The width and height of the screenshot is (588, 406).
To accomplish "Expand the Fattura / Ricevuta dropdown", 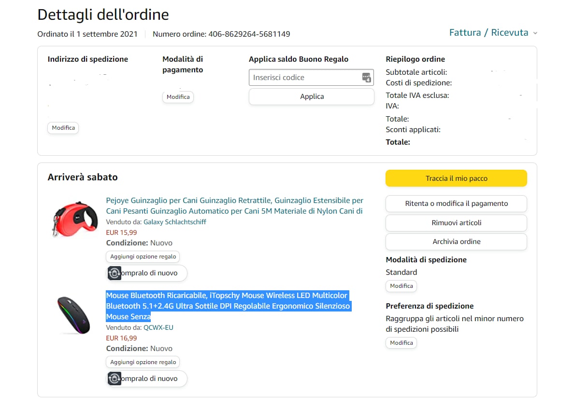I will click(x=493, y=33).
